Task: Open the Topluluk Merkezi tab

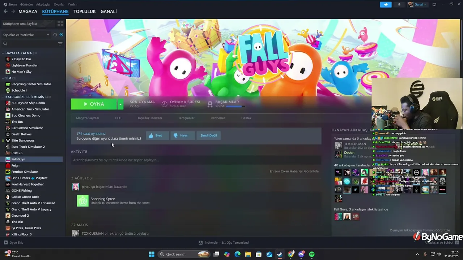Action: [x=149, y=118]
